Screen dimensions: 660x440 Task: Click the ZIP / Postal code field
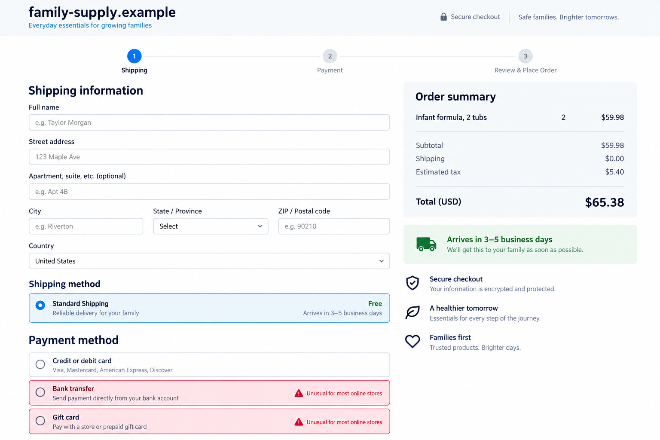334,226
